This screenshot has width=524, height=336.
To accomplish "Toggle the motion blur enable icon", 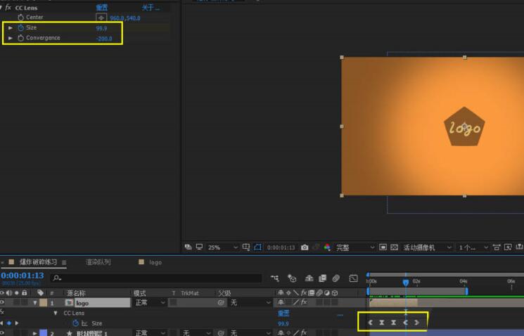I will (336, 278).
